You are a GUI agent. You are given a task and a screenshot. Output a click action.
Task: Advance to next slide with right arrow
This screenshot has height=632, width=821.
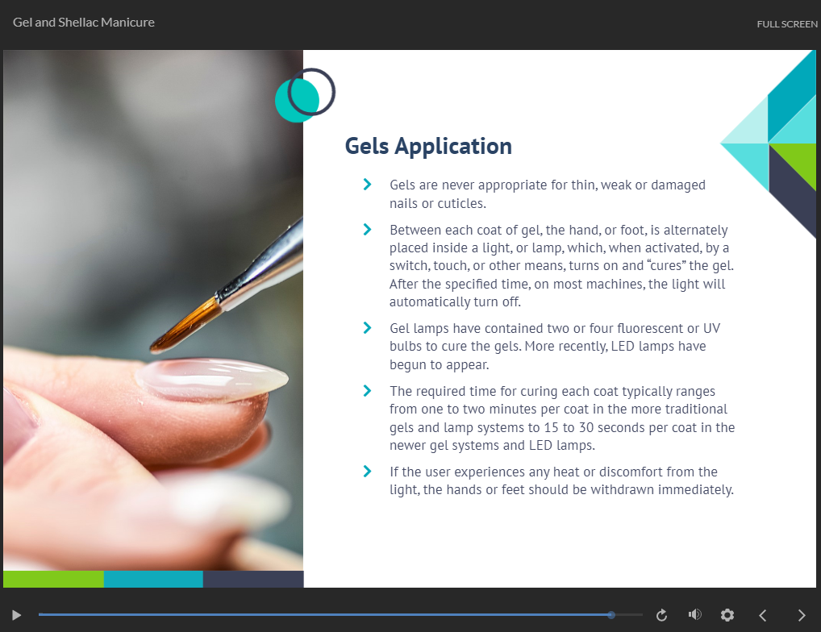point(801,615)
